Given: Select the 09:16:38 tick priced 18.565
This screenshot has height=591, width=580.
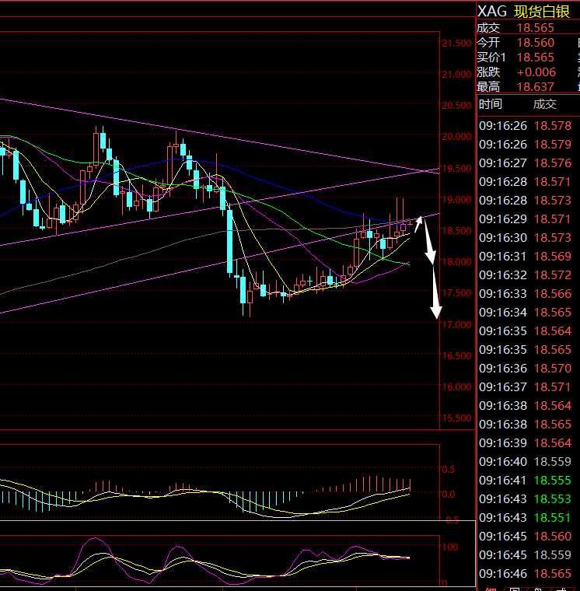Looking at the screenshot, I should [x=526, y=424].
